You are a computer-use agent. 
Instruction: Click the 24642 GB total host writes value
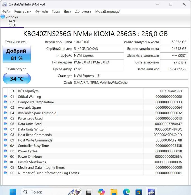174,49
